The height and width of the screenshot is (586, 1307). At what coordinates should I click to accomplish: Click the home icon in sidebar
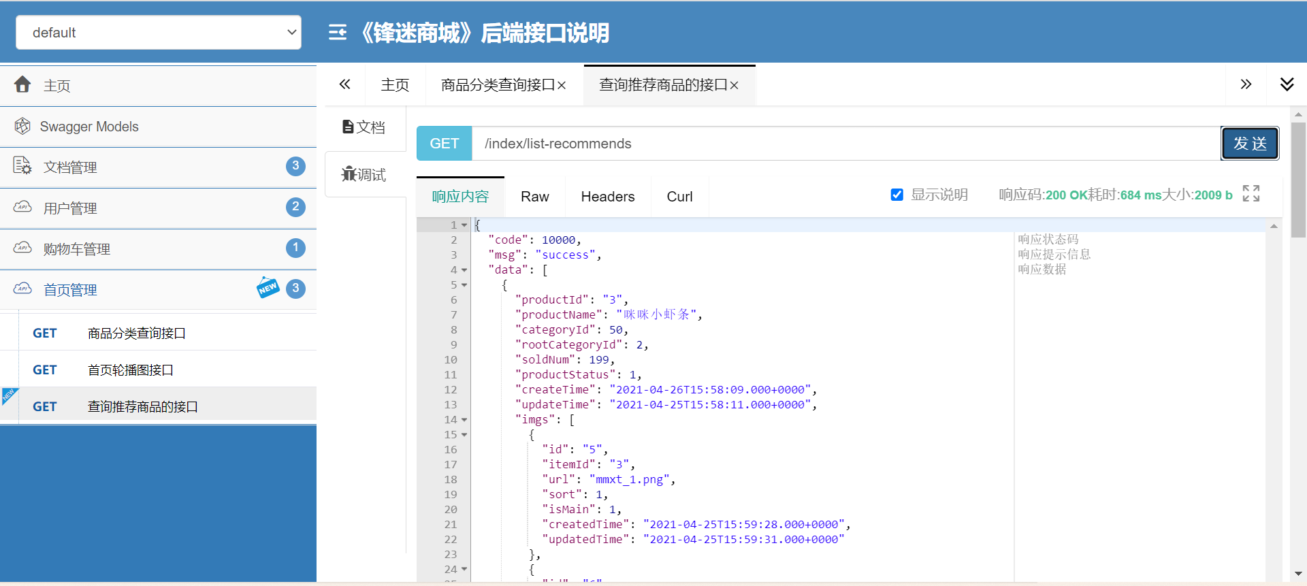[x=22, y=84]
